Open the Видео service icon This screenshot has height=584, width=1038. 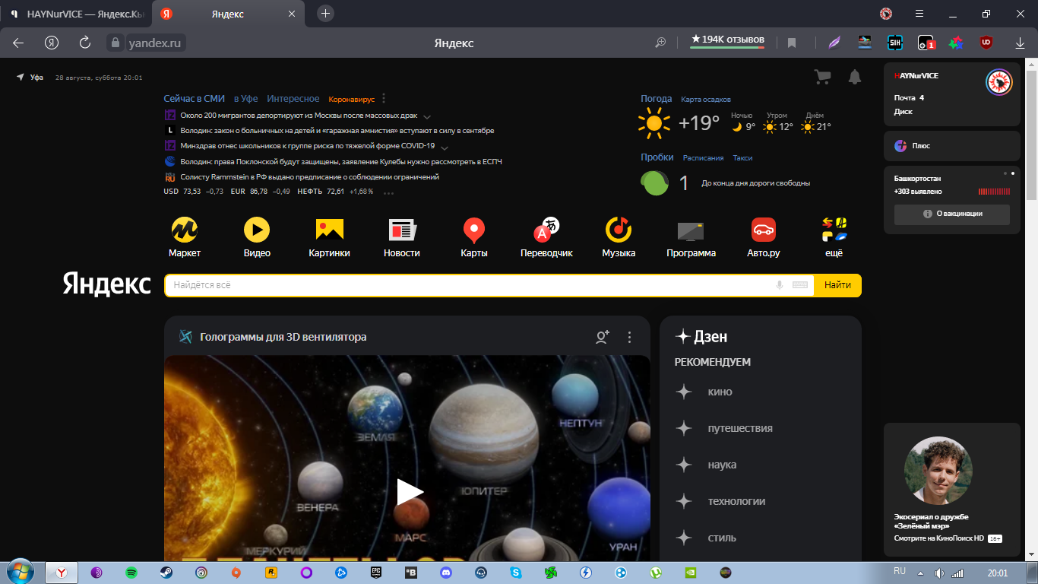[x=257, y=230]
